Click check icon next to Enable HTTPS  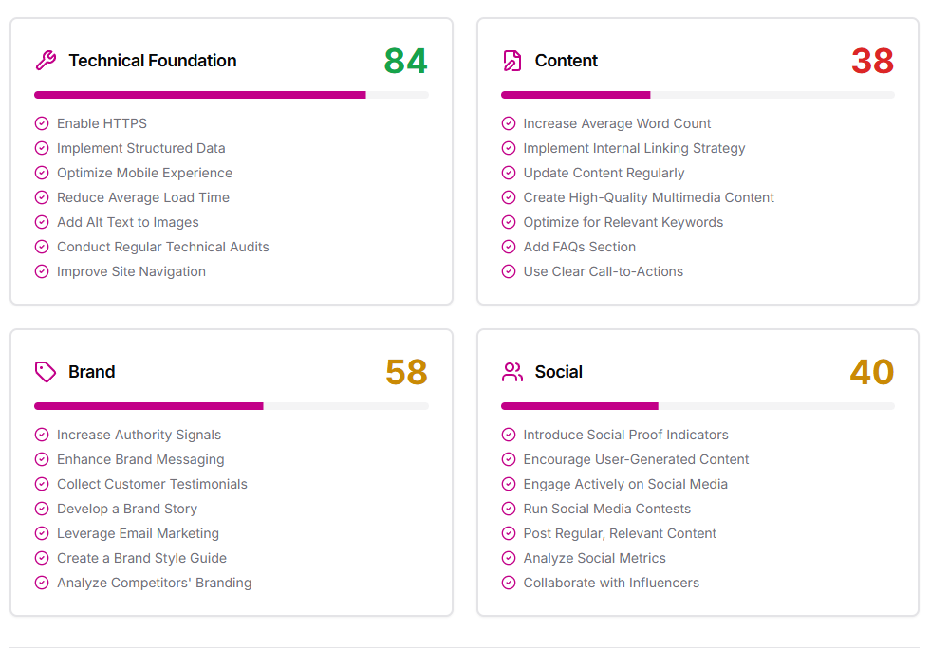[42, 123]
